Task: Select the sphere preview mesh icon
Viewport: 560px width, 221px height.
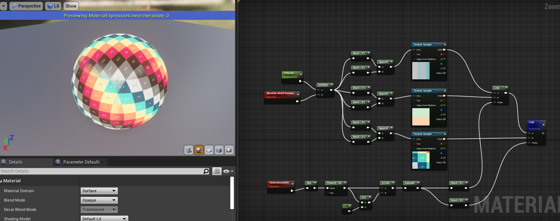Action: pos(199,150)
